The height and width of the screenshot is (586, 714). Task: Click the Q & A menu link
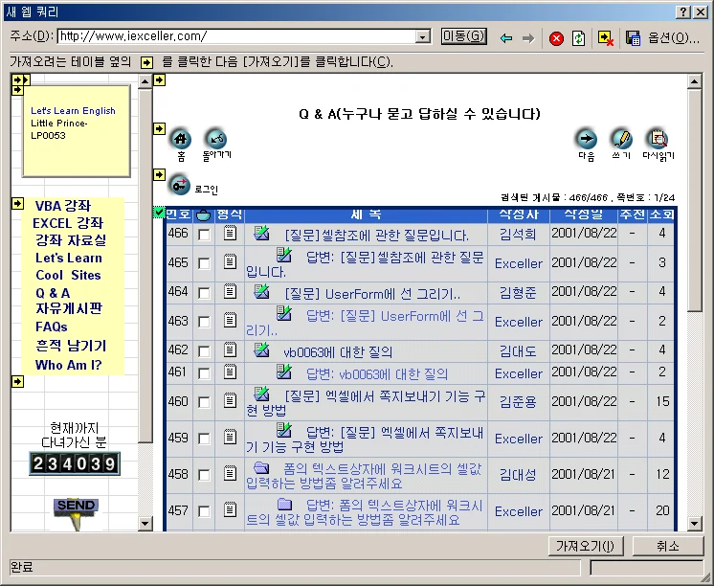[x=53, y=293]
